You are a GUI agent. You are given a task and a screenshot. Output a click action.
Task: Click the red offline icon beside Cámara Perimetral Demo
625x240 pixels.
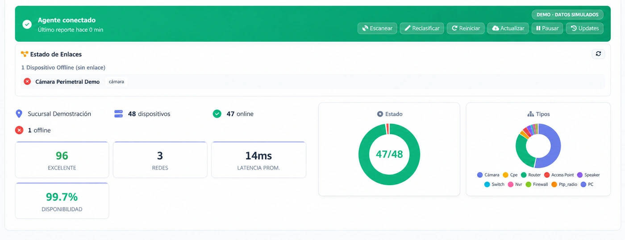[x=27, y=81]
